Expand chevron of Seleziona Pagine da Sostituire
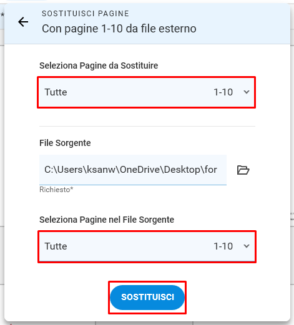Screen dimensions: 294x325 click(247, 92)
